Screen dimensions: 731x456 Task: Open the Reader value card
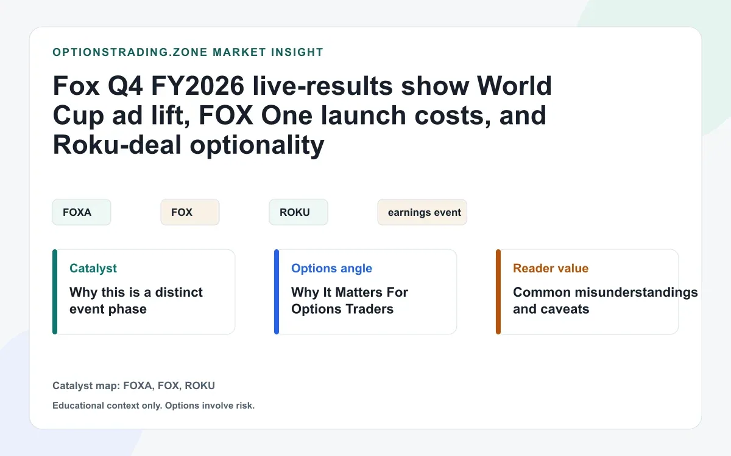[587, 292]
